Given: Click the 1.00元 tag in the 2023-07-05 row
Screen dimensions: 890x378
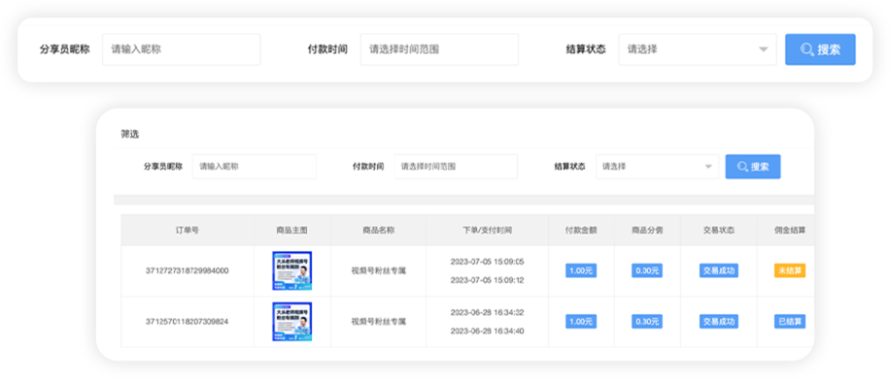Looking at the screenshot, I should 581,270.
